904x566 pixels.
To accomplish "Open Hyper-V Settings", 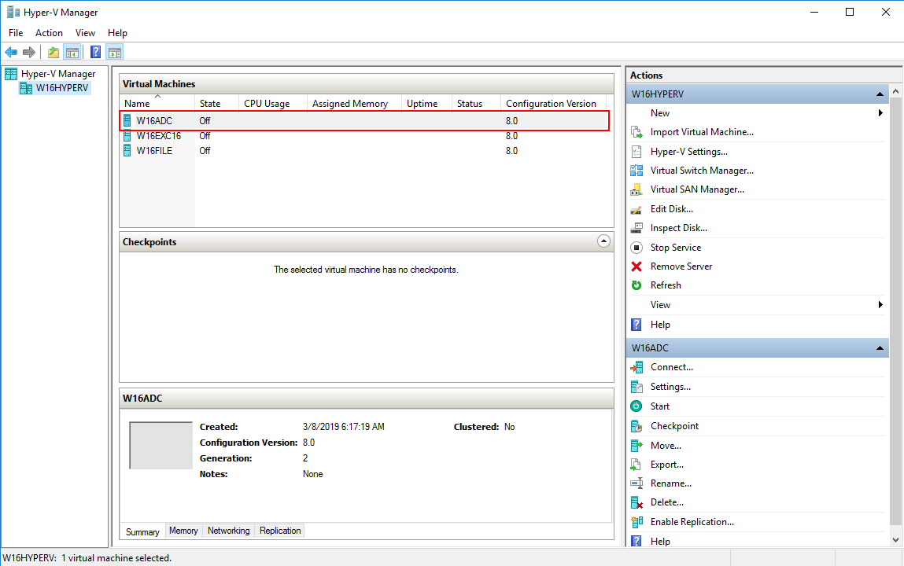I will (x=688, y=152).
